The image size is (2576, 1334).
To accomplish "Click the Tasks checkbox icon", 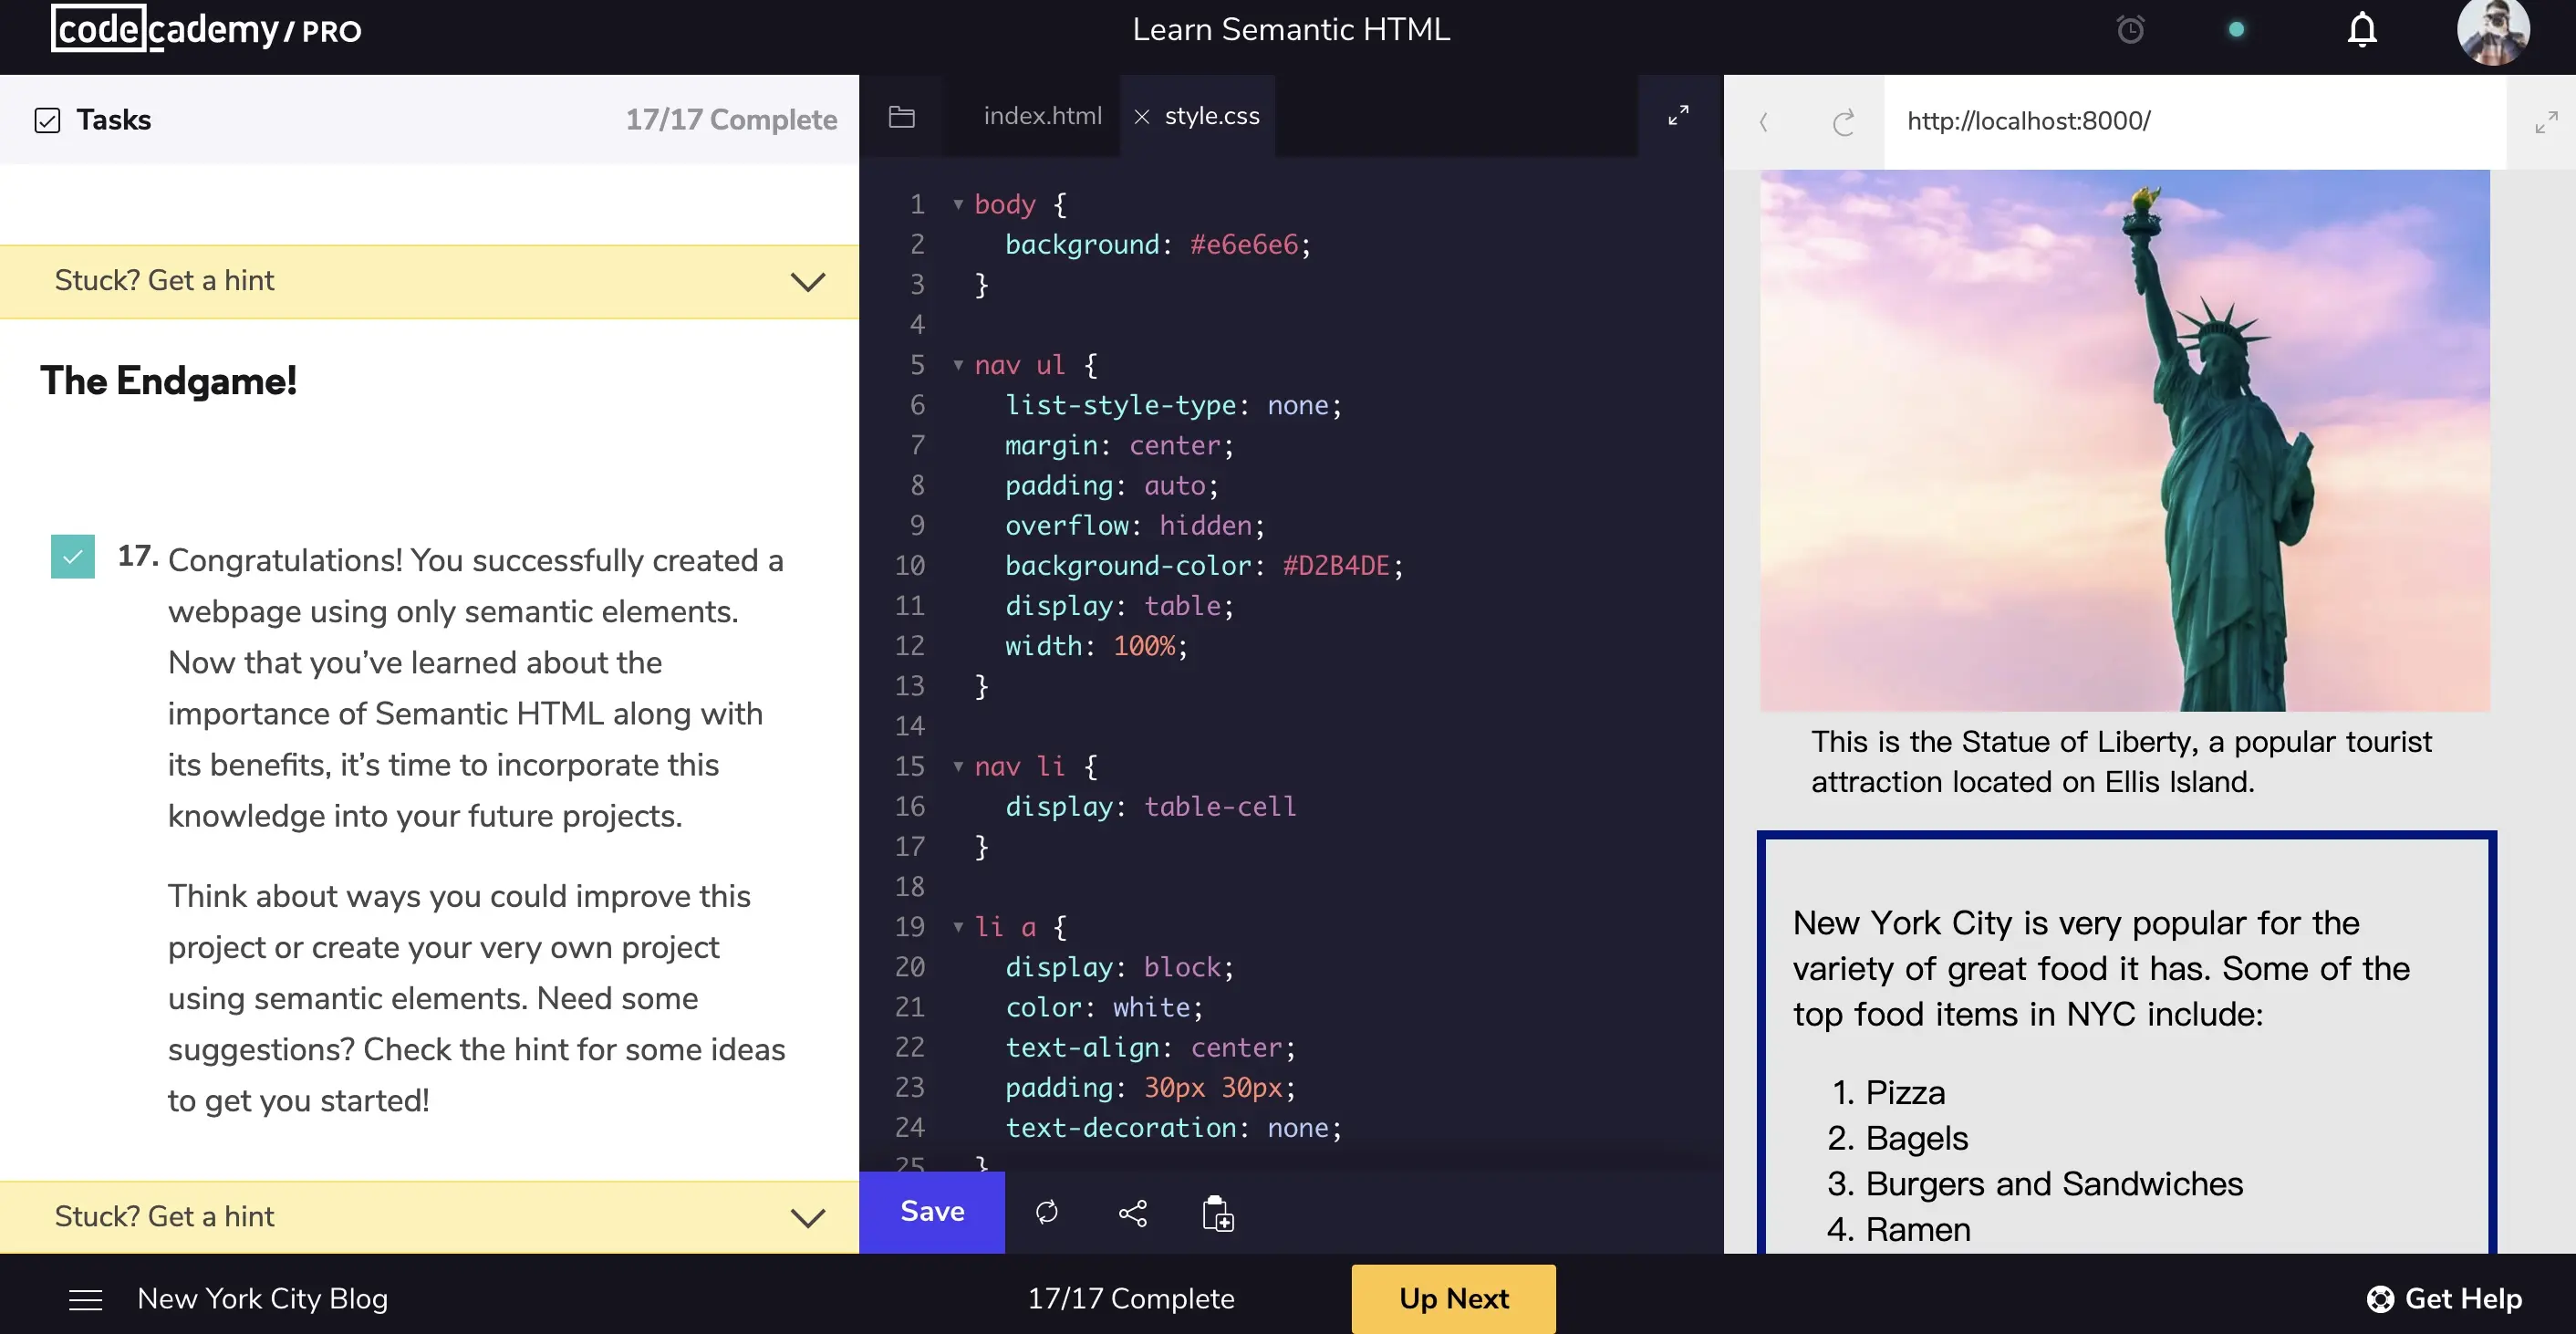I will (x=47, y=120).
